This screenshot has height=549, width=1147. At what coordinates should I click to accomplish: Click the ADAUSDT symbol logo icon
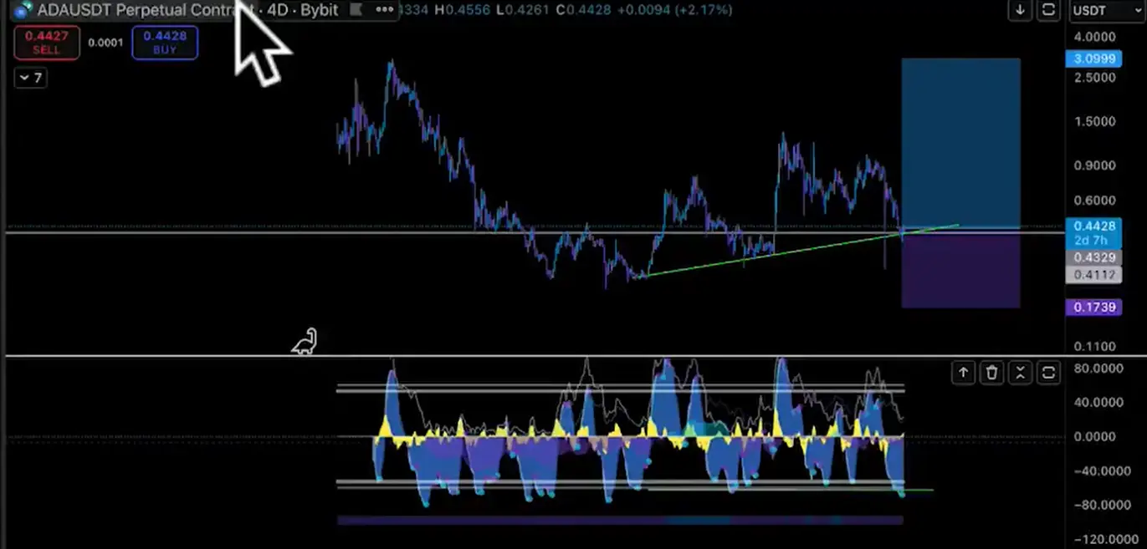[23, 11]
